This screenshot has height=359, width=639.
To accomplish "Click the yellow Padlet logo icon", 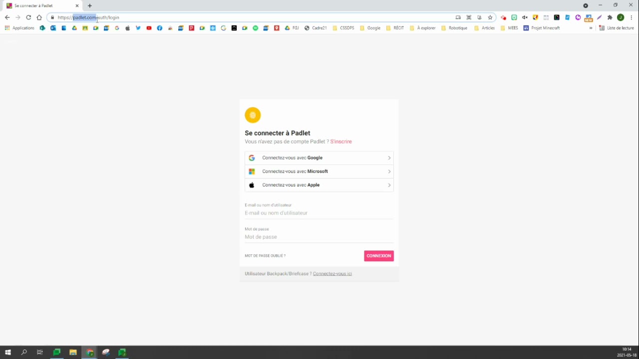I will click(253, 115).
